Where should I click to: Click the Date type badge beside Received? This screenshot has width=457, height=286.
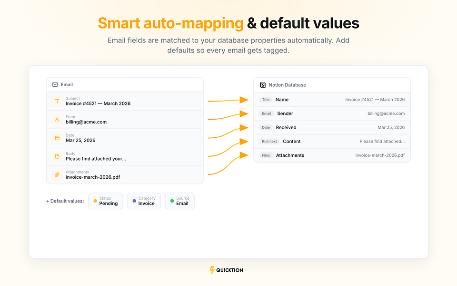(266, 128)
